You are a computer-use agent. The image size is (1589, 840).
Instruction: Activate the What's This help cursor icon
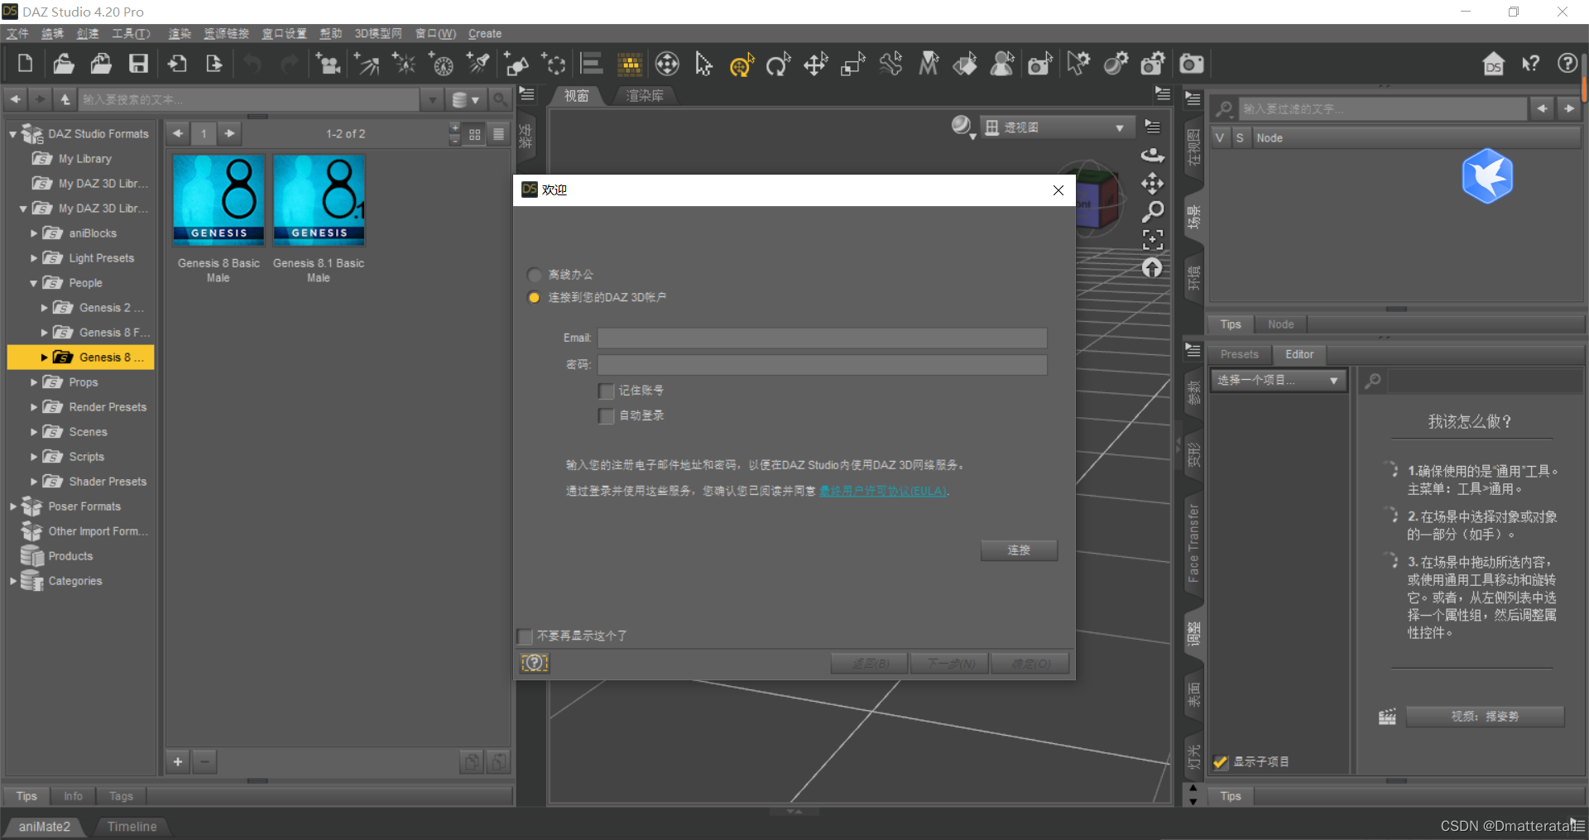1531,64
